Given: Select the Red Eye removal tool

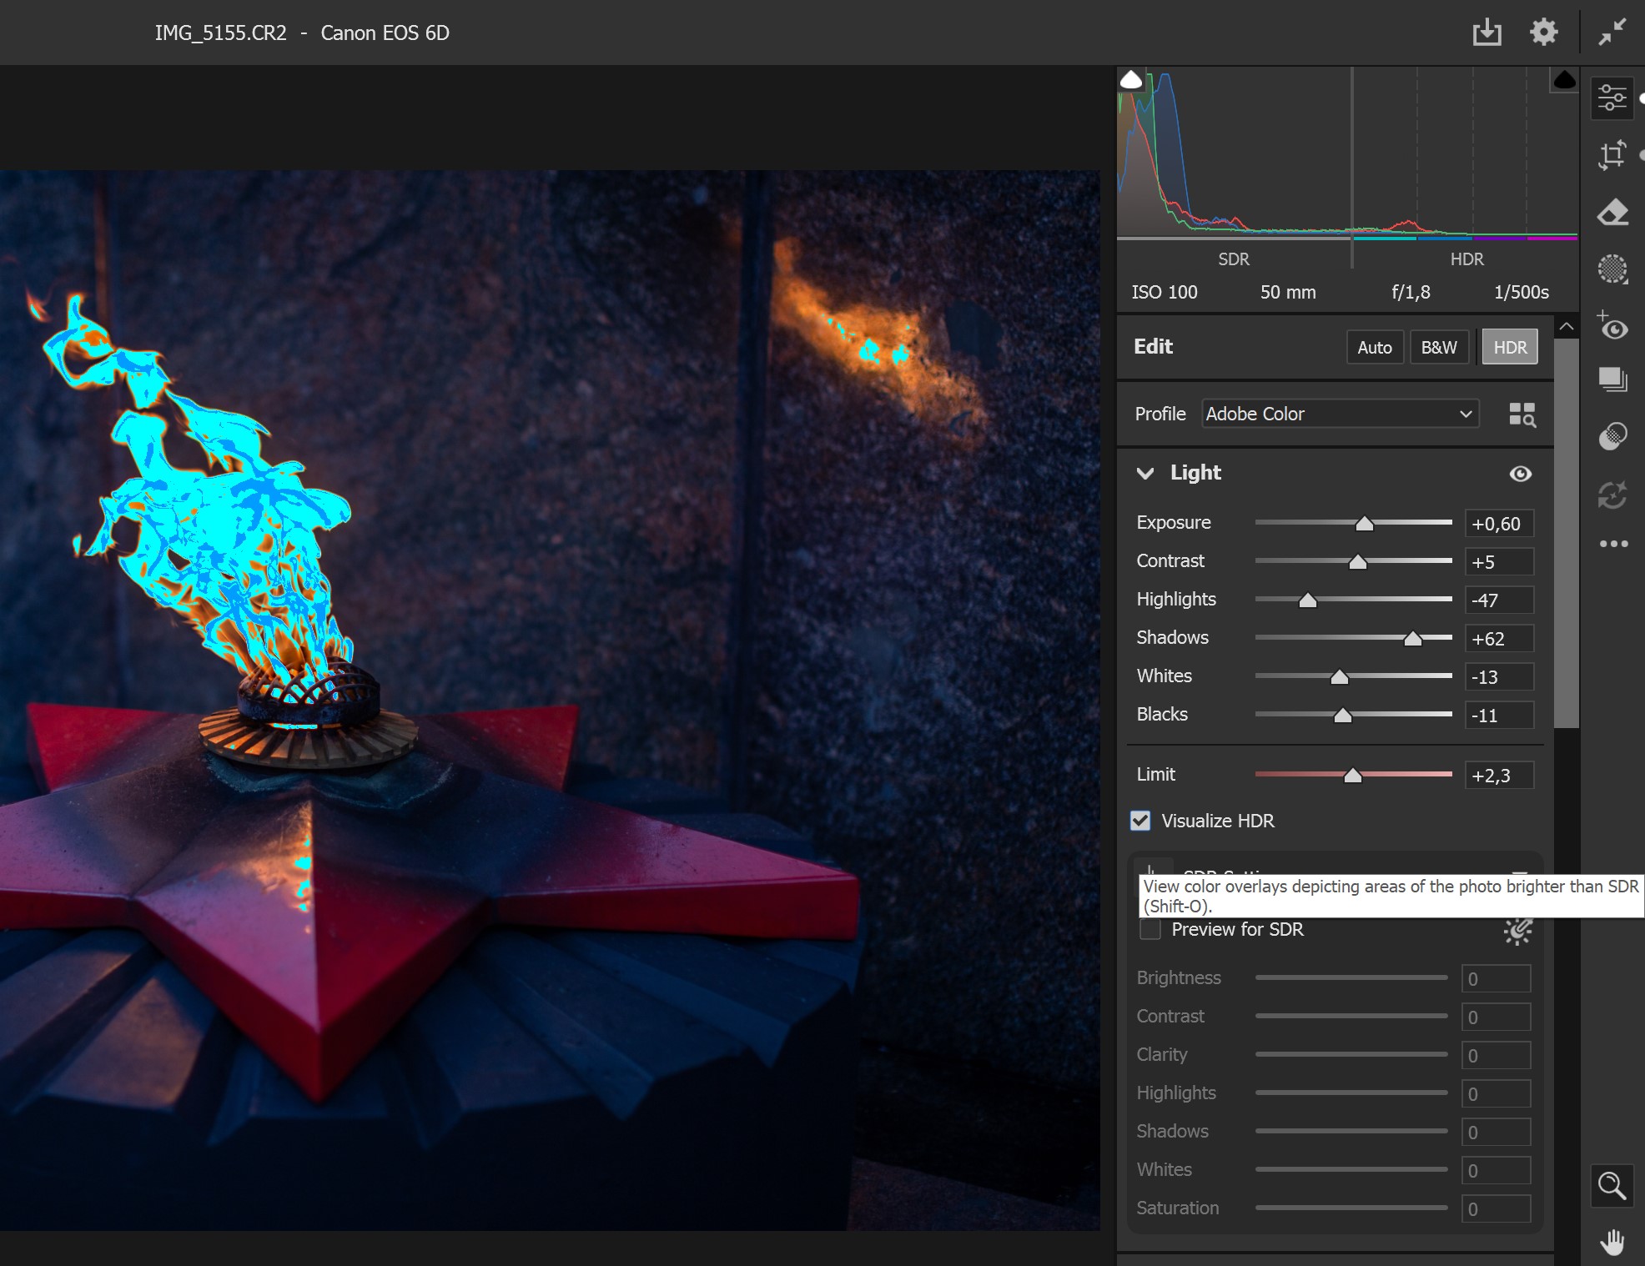Looking at the screenshot, I should 1612,326.
